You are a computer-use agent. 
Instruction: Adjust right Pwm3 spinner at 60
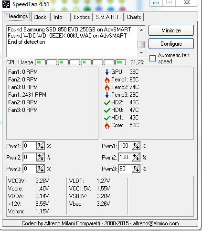point(136,169)
